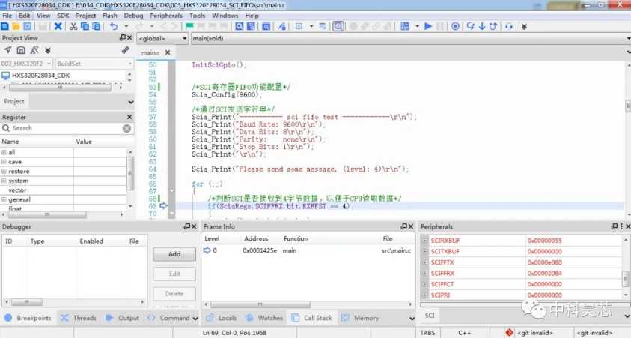
Task: Click the Undo arrow icon
Action: point(114,26)
